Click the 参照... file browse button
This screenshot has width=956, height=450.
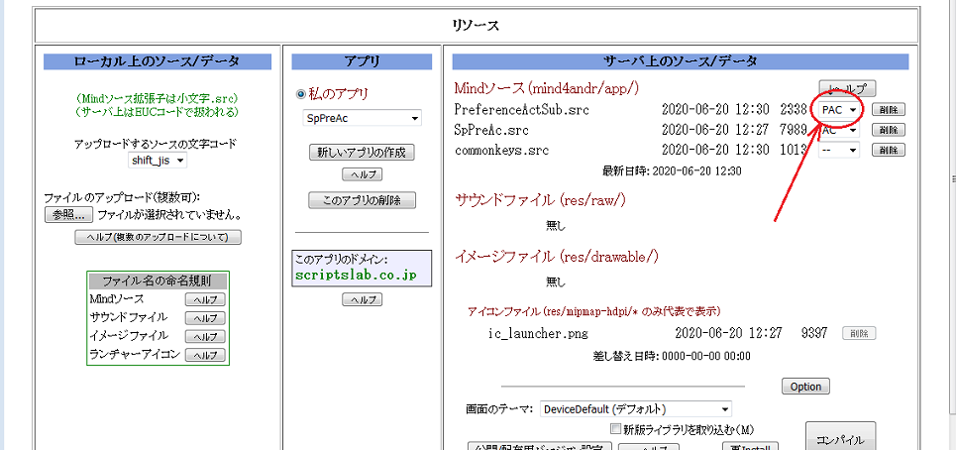click(x=68, y=215)
